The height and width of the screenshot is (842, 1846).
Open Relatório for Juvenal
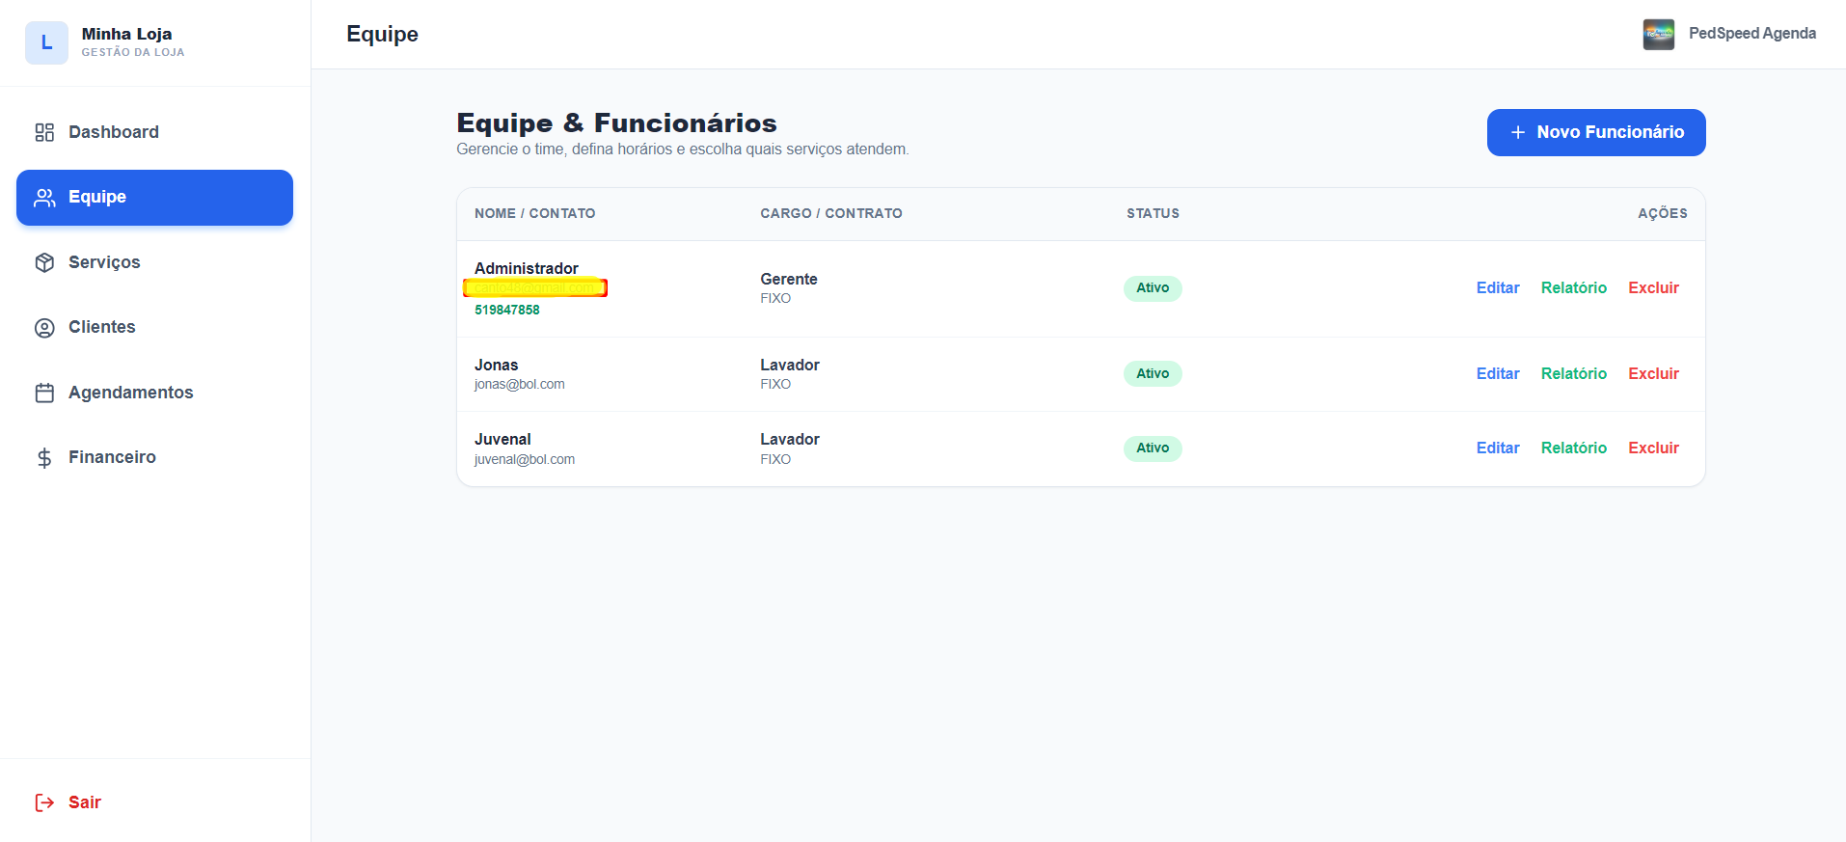pyautogui.click(x=1573, y=448)
